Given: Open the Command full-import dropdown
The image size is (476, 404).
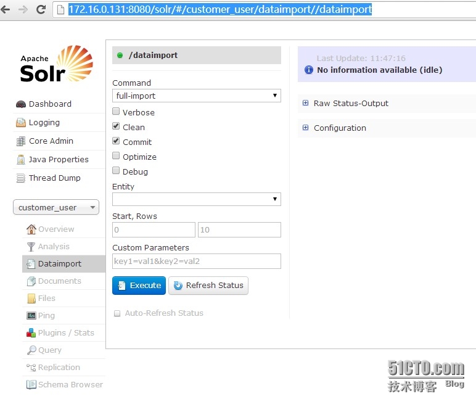Looking at the screenshot, I should click(x=197, y=96).
